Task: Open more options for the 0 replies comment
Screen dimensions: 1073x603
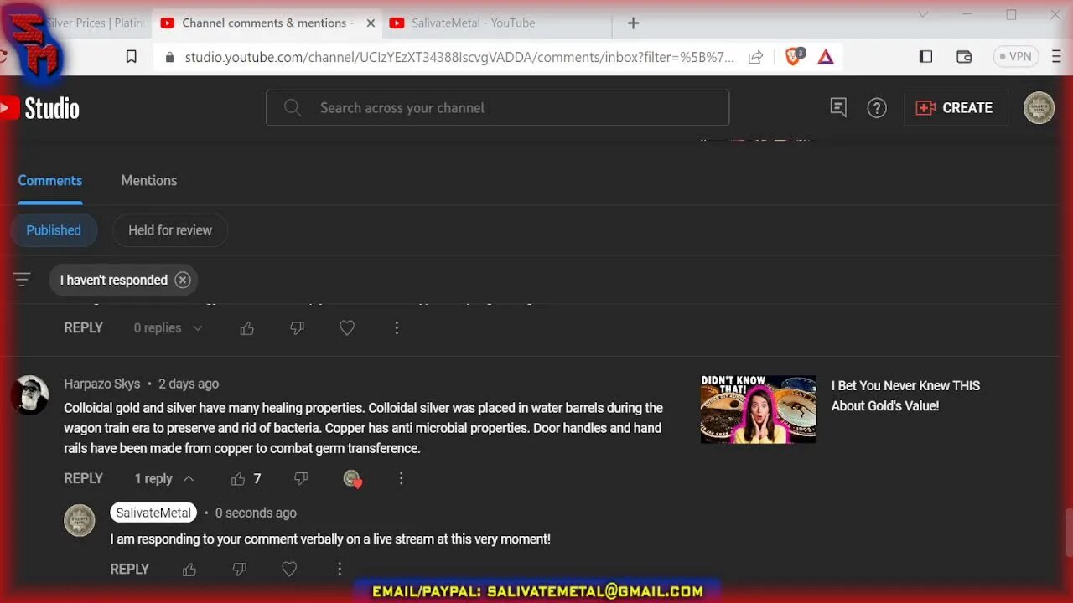Action: click(x=397, y=328)
